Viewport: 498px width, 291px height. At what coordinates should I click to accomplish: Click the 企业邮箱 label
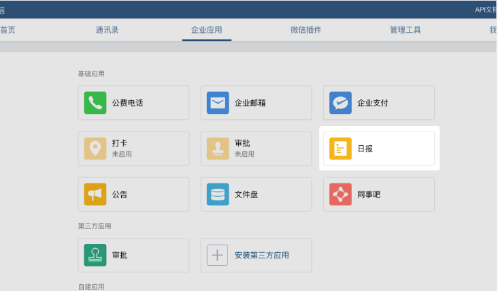(250, 103)
